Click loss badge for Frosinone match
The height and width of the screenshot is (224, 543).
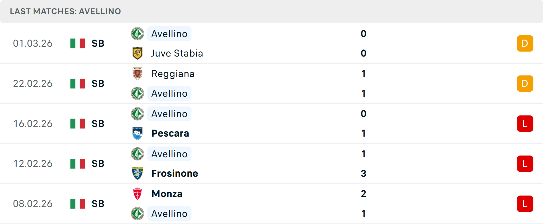coord(525,164)
